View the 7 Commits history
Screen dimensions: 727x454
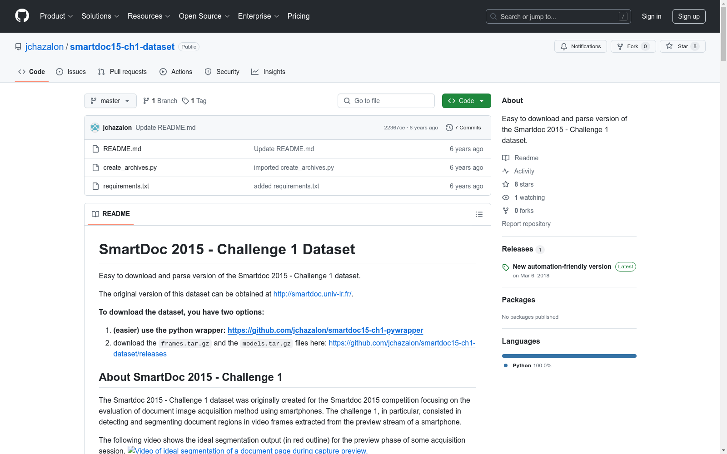point(463,128)
